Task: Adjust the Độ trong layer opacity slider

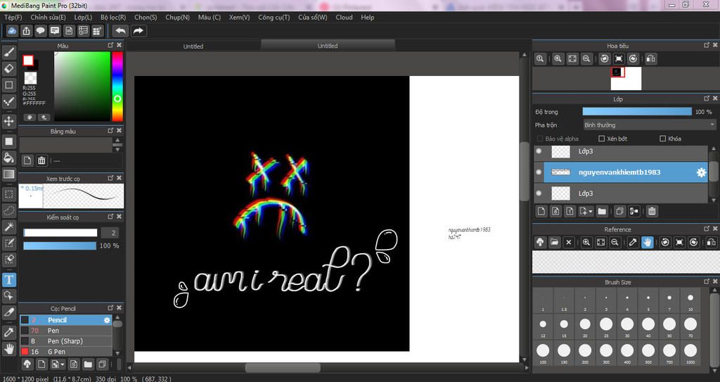Action: pyautogui.click(x=637, y=112)
